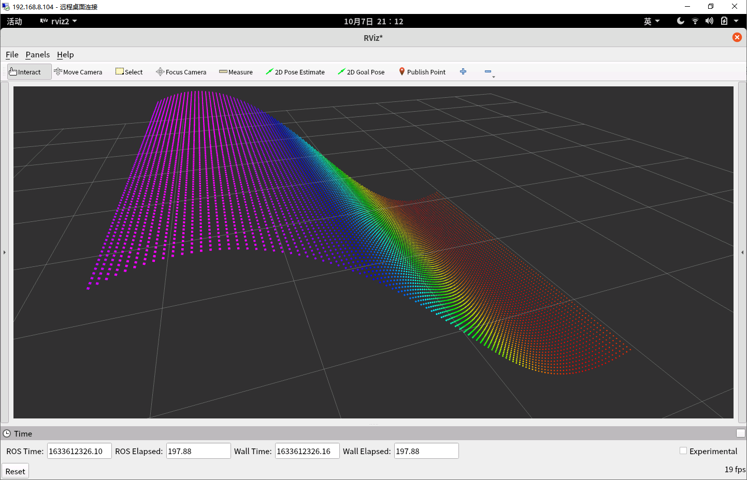Open the clock showing 10月7日 21:12
Screen dimensions: 747x480
click(373, 21)
